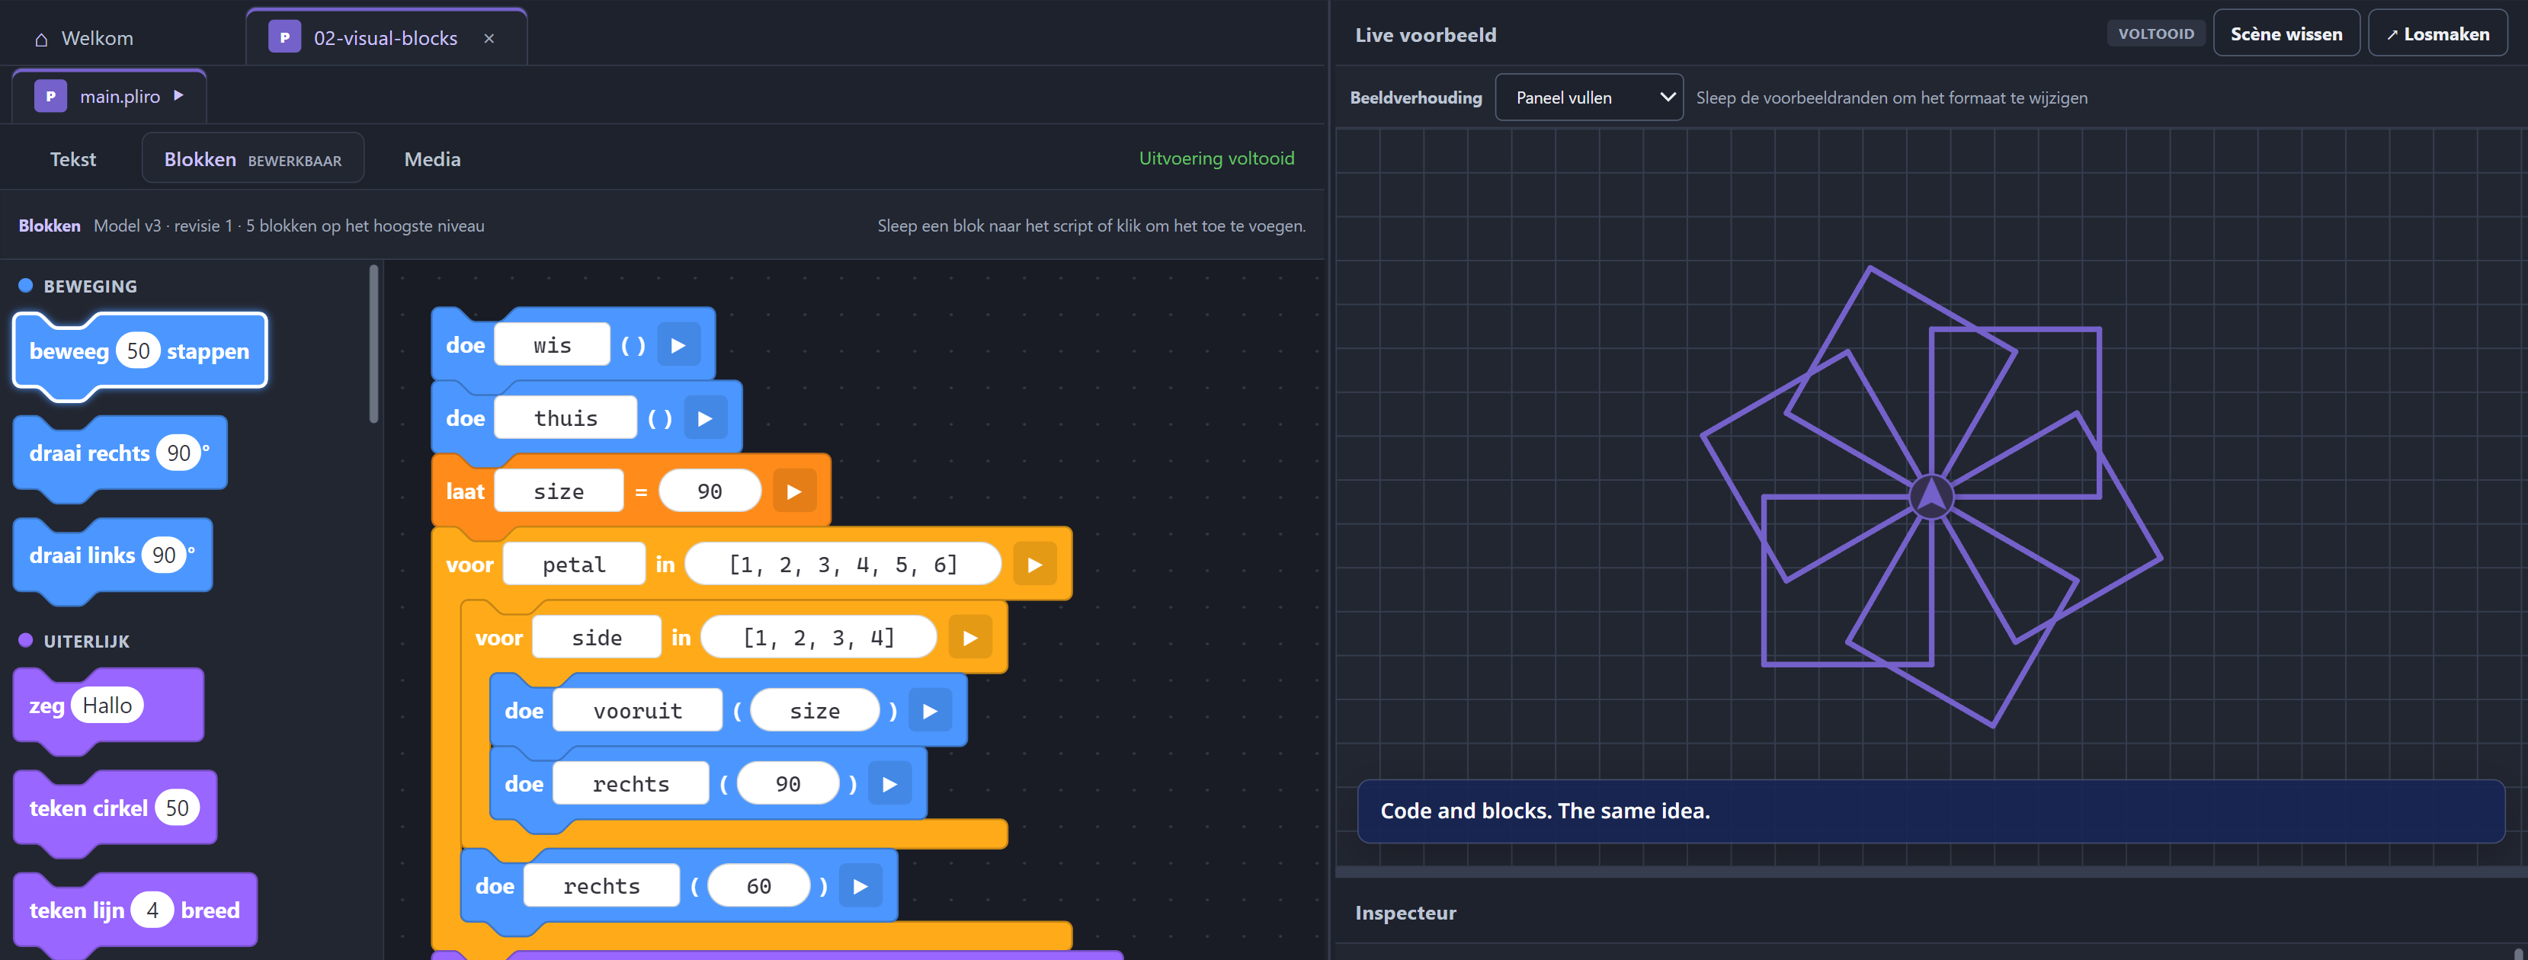Run the 'laat size = 90' block arrow
The width and height of the screenshot is (2528, 960).
pos(794,491)
